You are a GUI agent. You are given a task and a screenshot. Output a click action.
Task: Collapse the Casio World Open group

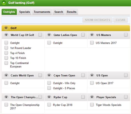(6, 75)
